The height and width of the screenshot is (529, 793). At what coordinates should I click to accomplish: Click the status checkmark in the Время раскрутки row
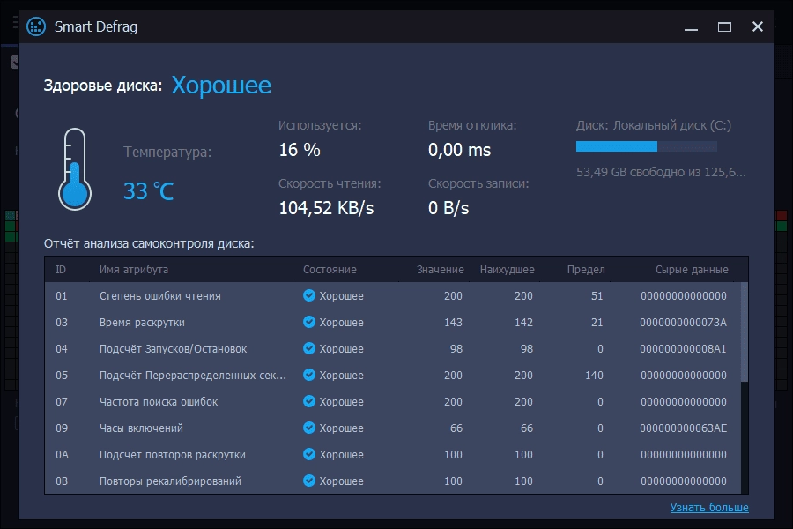tap(309, 322)
